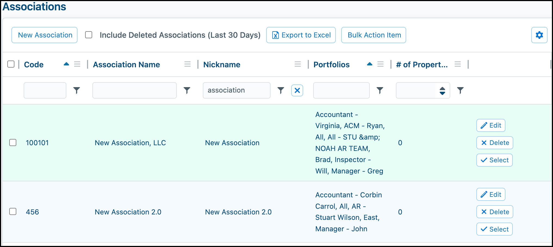
Task: Click the Association Name filter input
Action: 135,90
